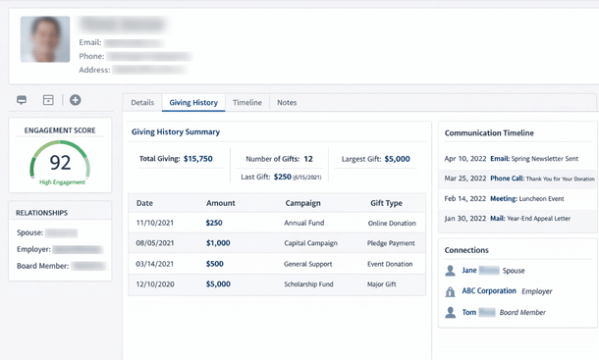
Task: Click the Largest Gift $5,000 value
Action: [x=397, y=159]
